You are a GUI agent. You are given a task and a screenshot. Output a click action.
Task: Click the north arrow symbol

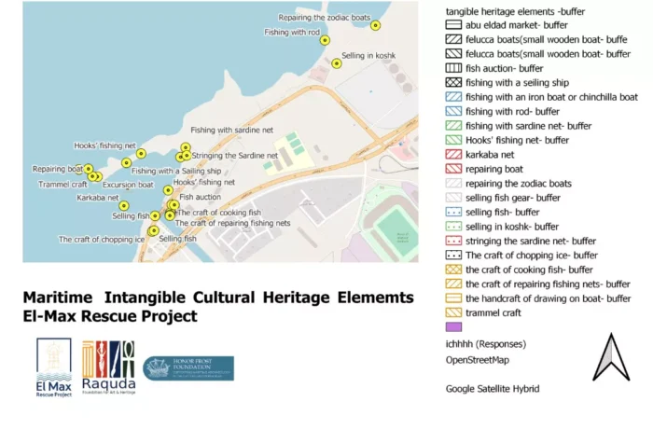tap(611, 358)
